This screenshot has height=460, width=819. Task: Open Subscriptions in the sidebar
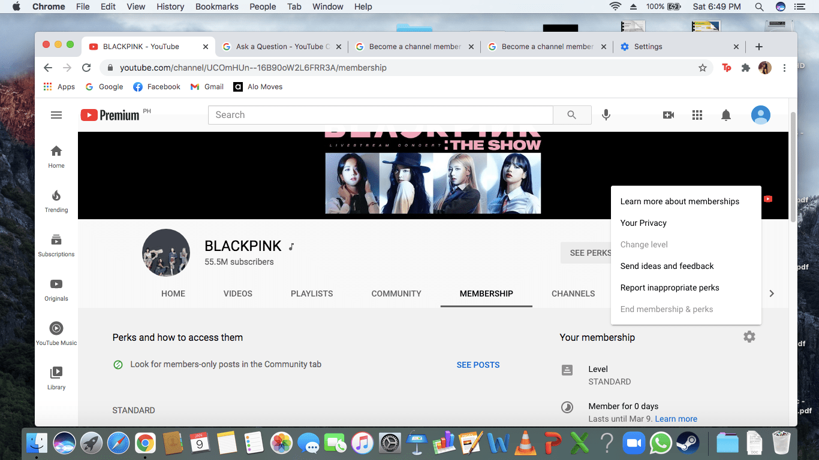[x=56, y=245]
